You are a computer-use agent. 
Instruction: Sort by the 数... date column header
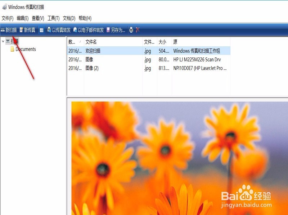75,42
